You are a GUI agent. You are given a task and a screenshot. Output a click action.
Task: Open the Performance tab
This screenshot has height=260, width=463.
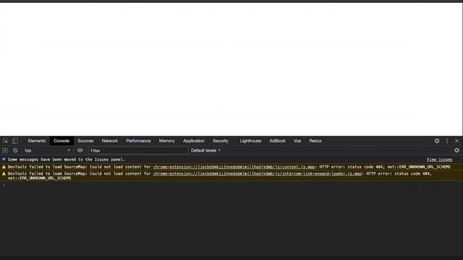(x=138, y=141)
